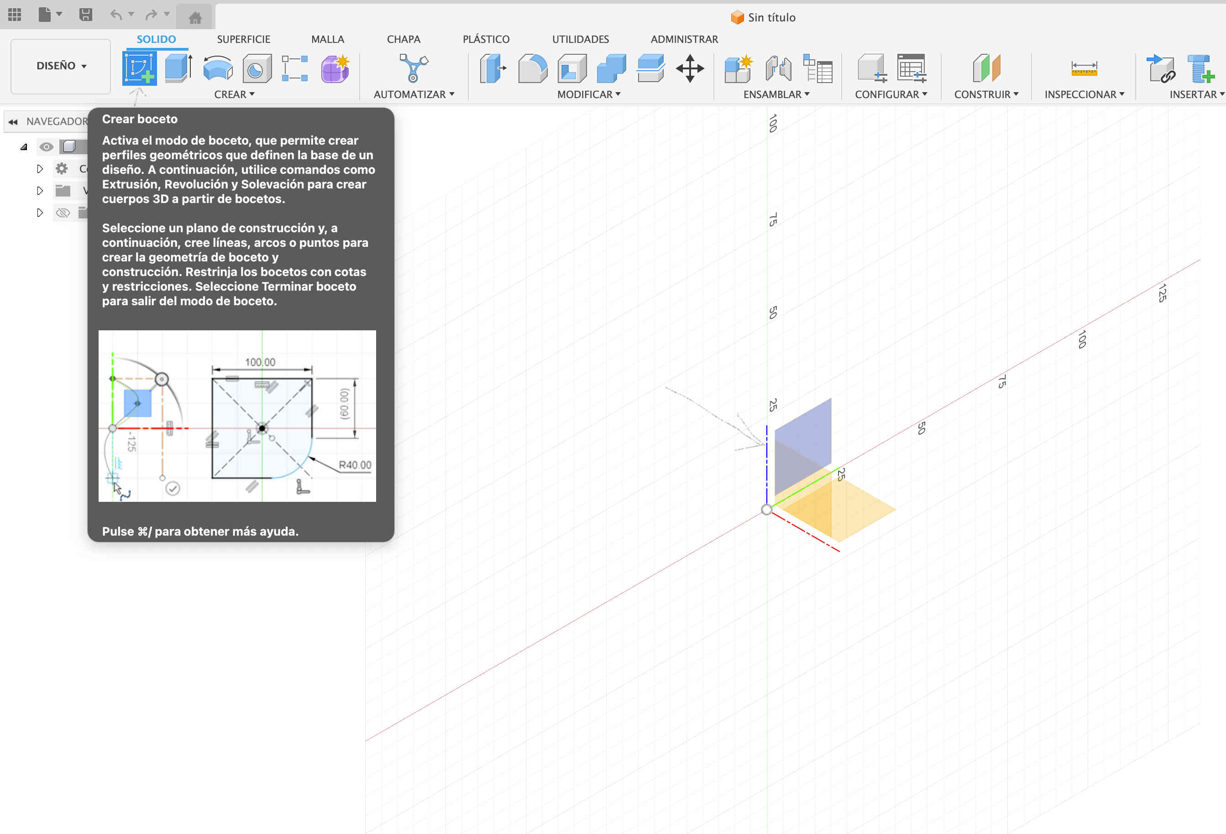The width and height of the screenshot is (1226, 834).
Task: Select the Joint tool icon
Action: [778, 68]
